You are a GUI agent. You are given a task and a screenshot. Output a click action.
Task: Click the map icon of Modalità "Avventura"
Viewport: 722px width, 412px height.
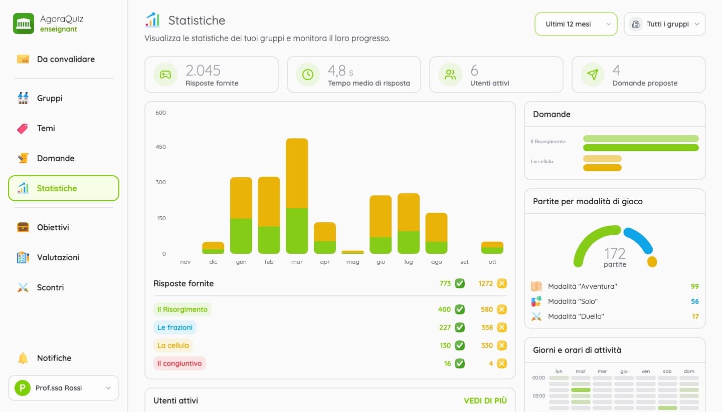[x=536, y=286]
